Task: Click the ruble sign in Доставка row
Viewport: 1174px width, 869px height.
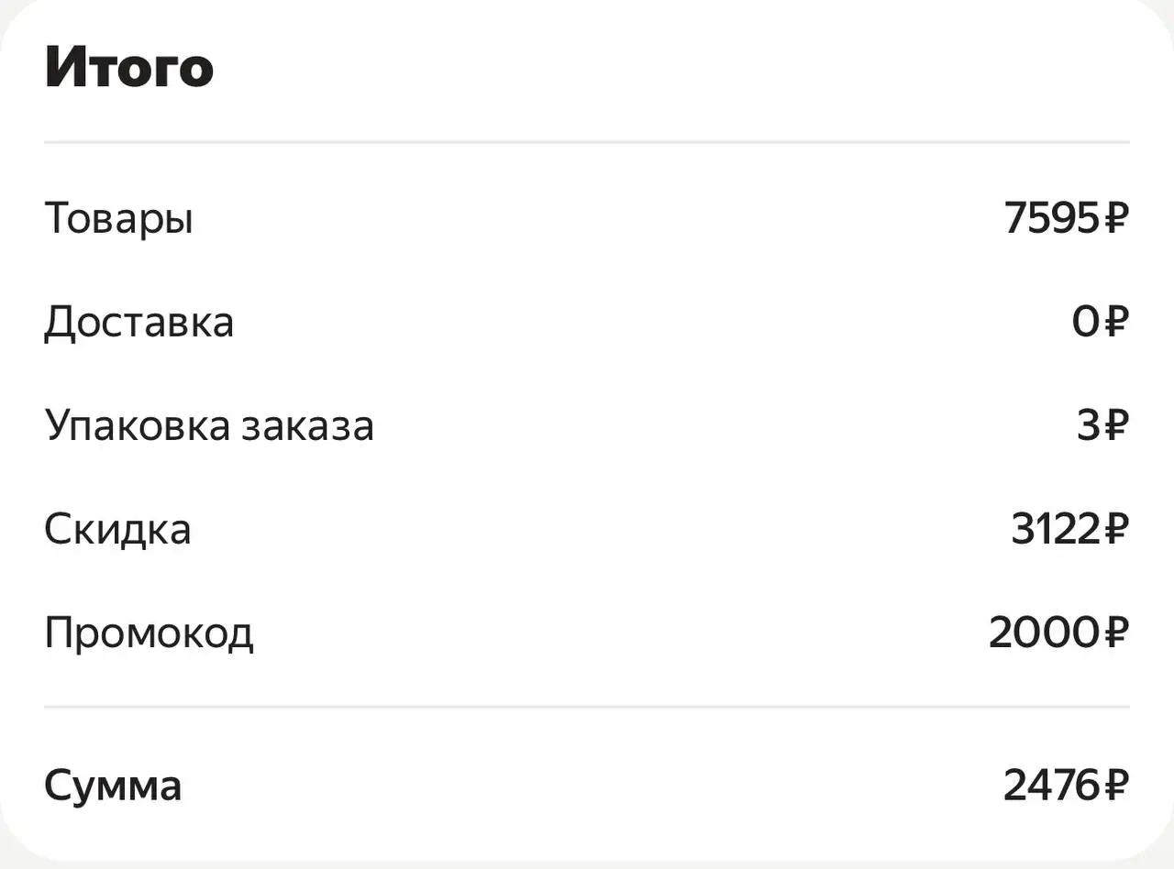Action: click(1114, 322)
